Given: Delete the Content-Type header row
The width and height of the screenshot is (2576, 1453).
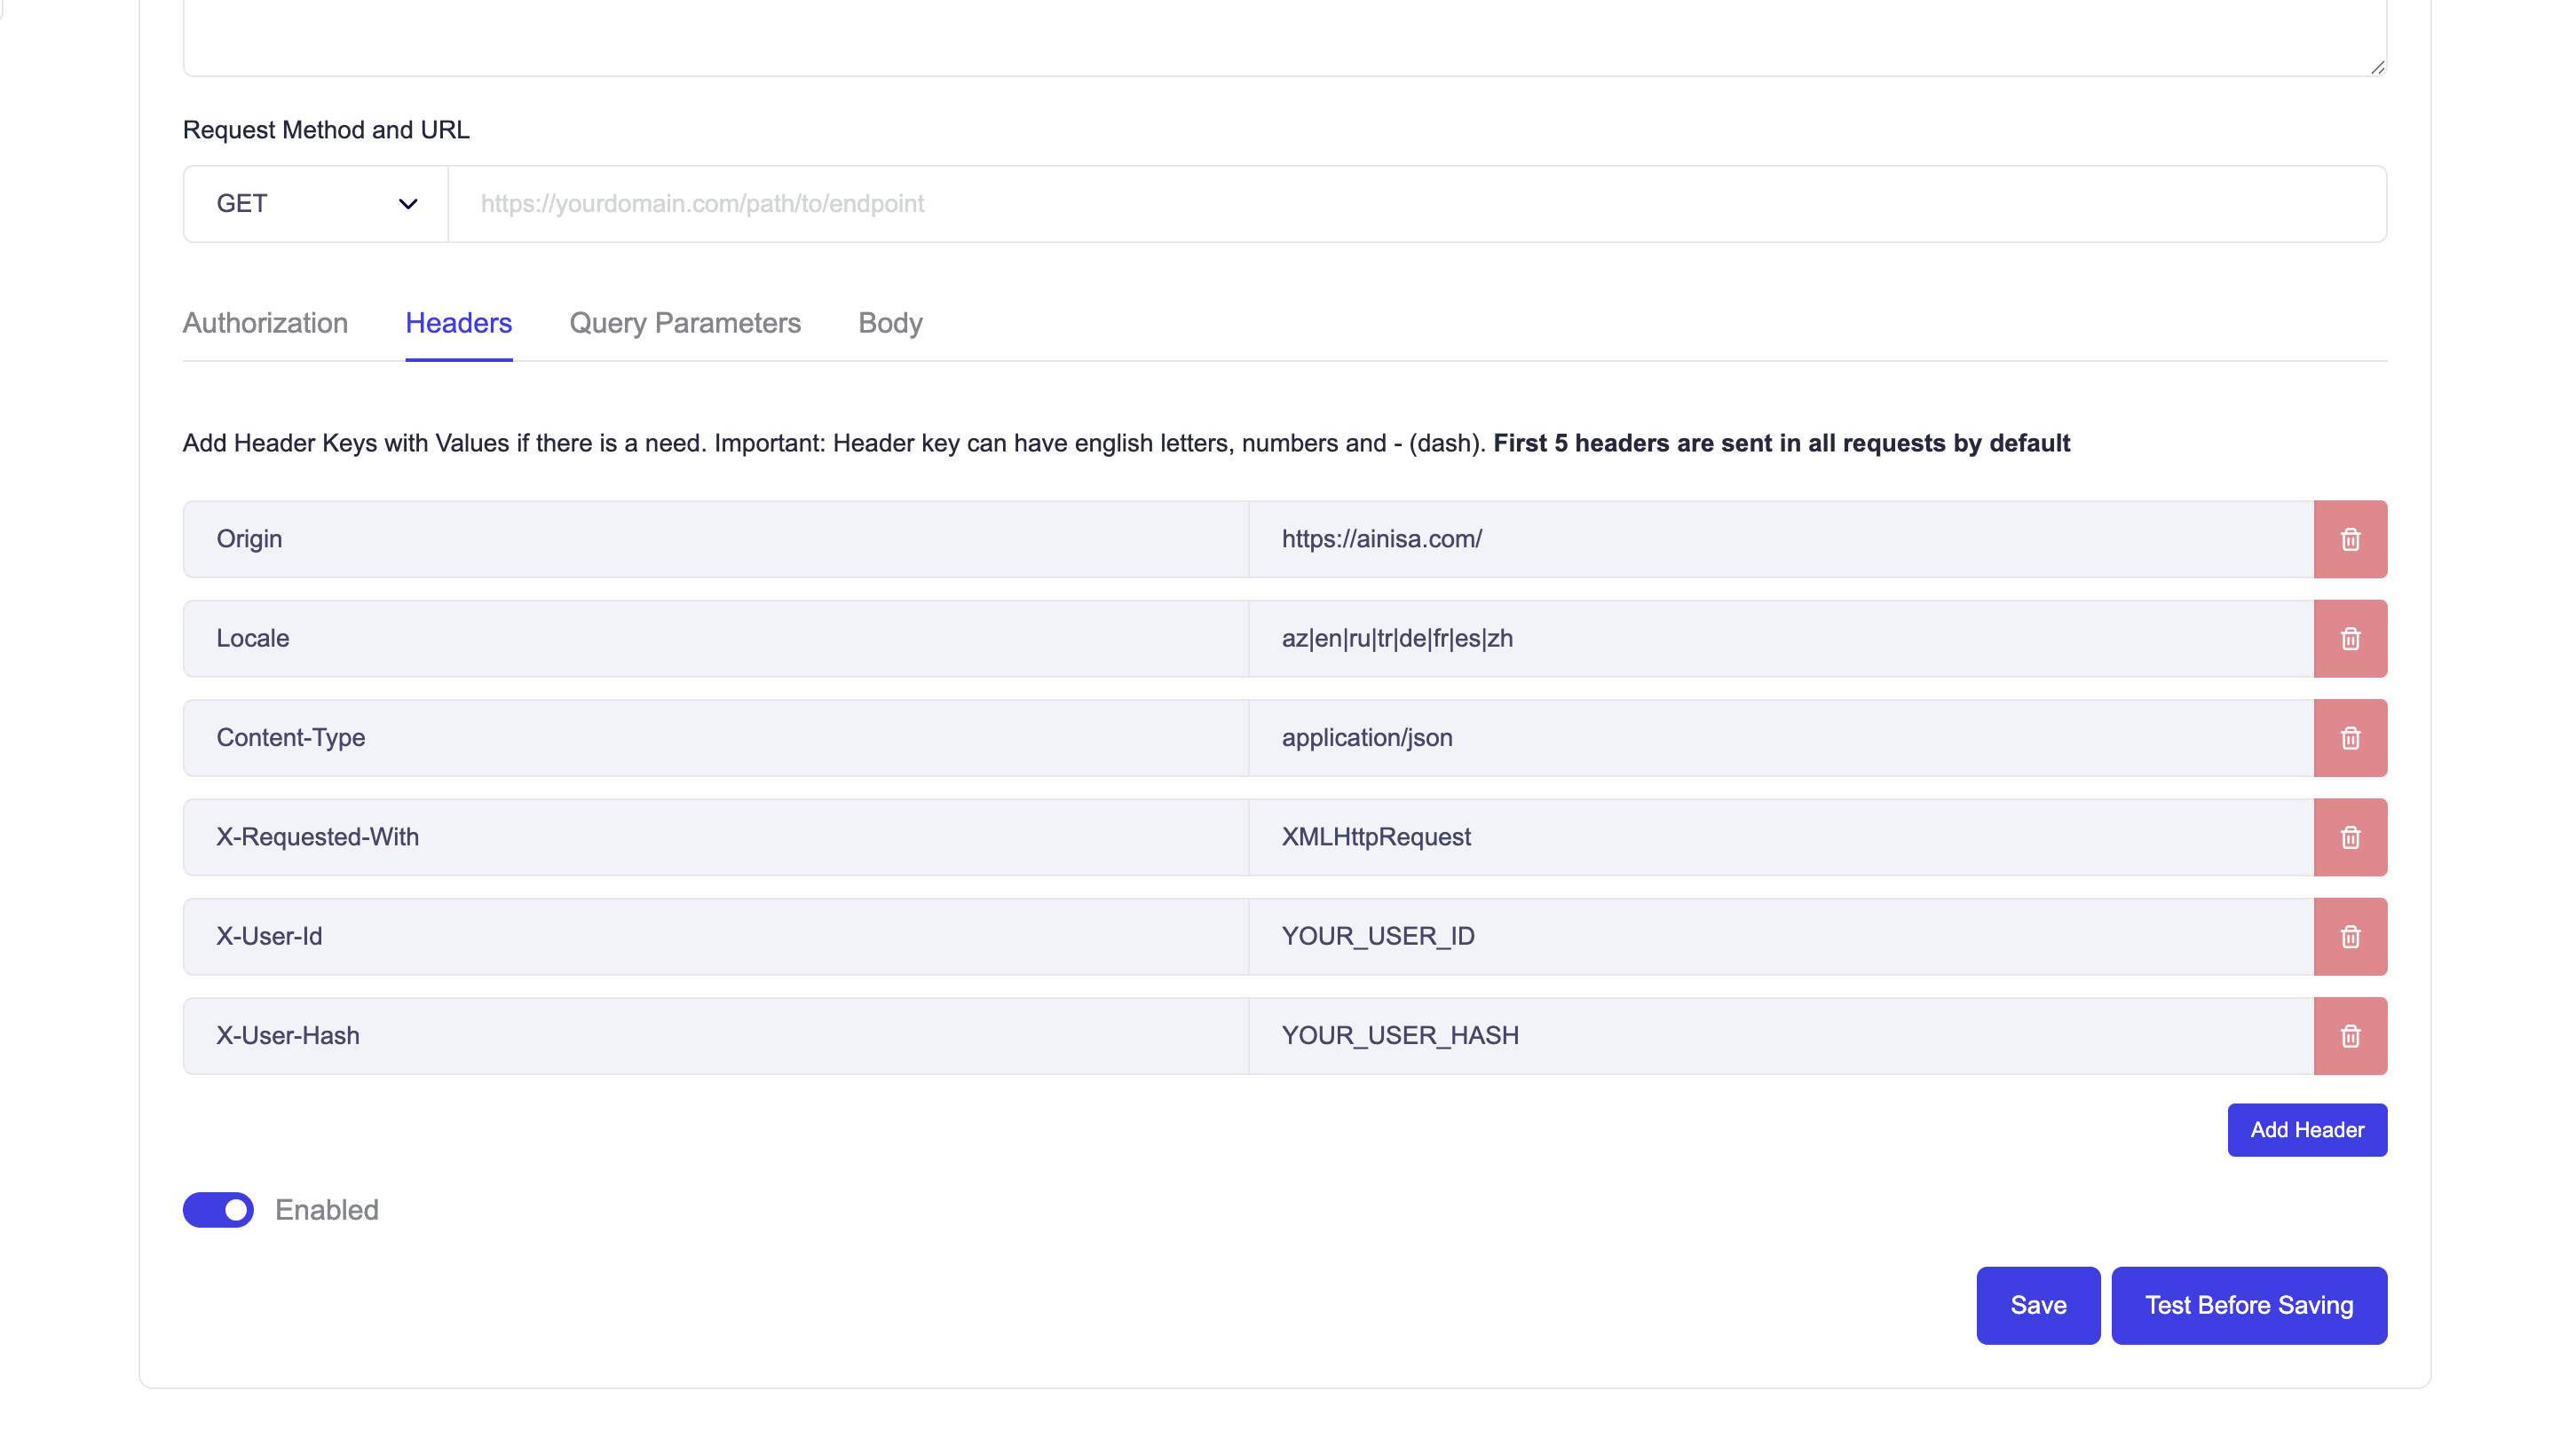Looking at the screenshot, I should pyautogui.click(x=2350, y=737).
